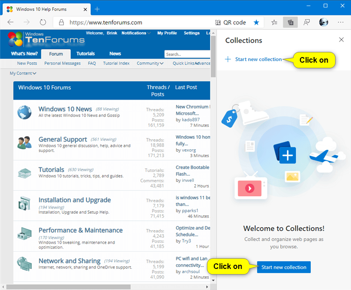Open the FAQ link
Screen dimensions: 351x290
click(92, 63)
